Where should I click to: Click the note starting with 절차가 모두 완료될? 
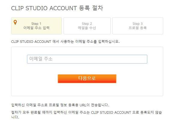click(87, 115)
